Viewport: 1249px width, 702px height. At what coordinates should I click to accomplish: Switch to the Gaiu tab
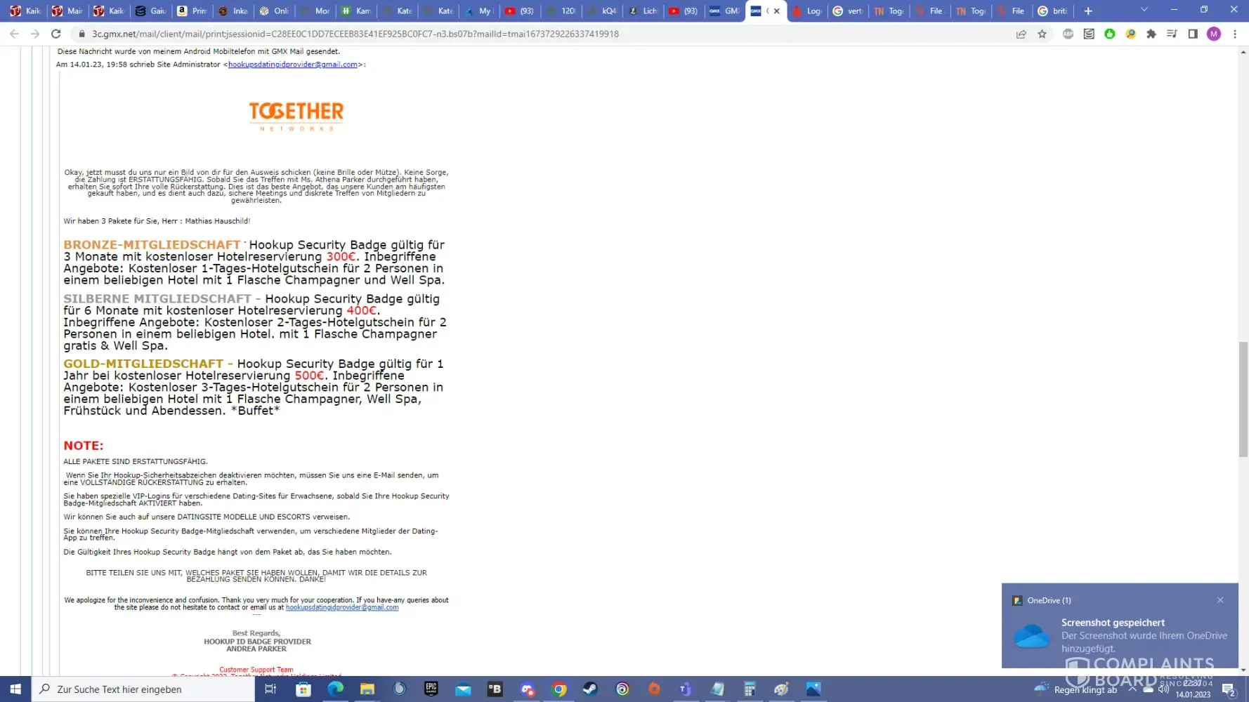(x=150, y=11)
